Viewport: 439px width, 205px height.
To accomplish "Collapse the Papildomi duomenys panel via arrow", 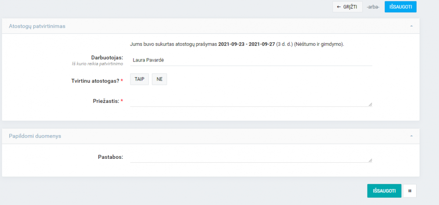I will click(x=411, y=136).
